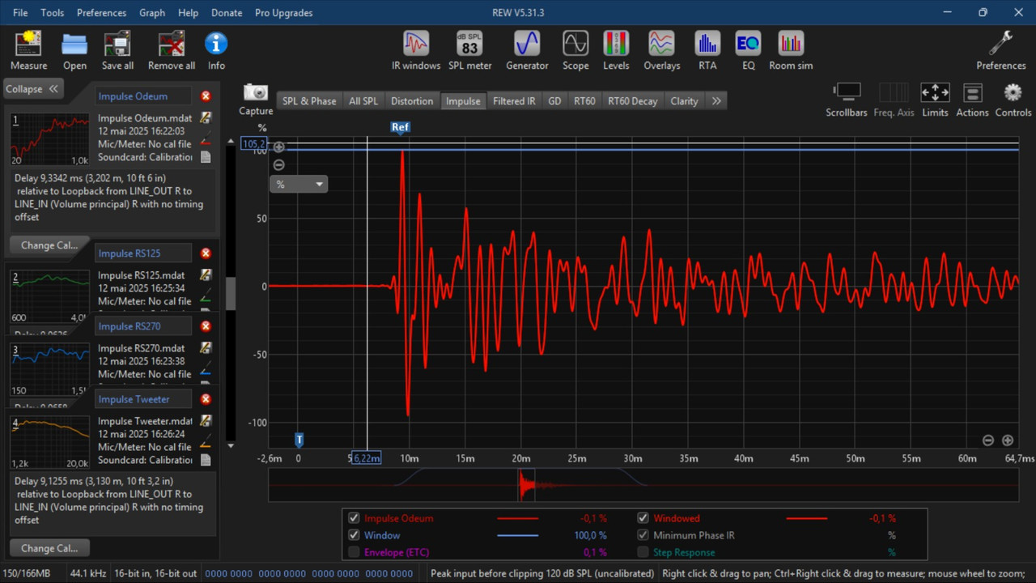Switch to SPL & Phase tab

309,101
